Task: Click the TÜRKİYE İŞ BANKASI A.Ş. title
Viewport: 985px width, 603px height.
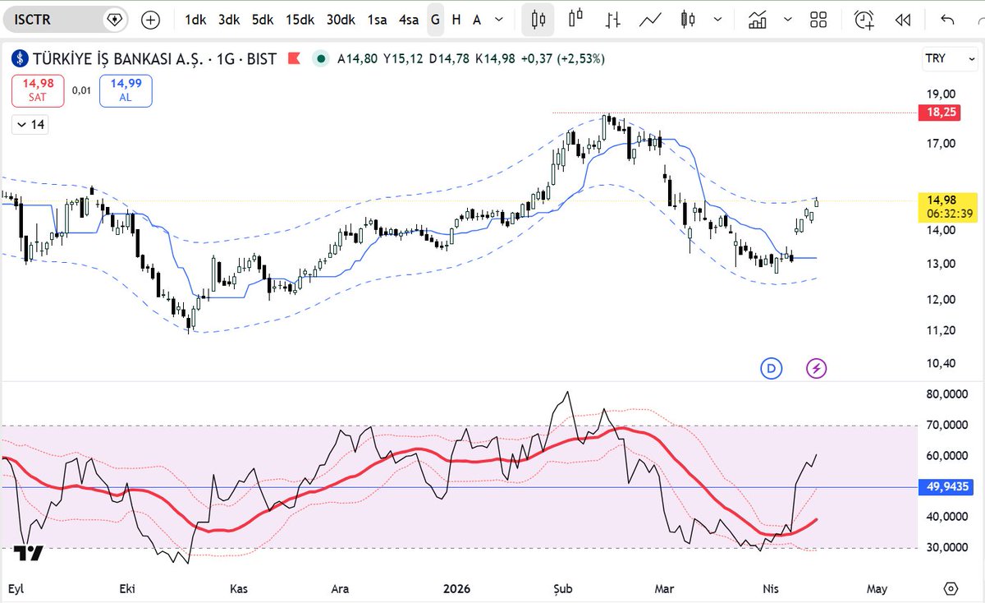Action: (x=119, y=58)
